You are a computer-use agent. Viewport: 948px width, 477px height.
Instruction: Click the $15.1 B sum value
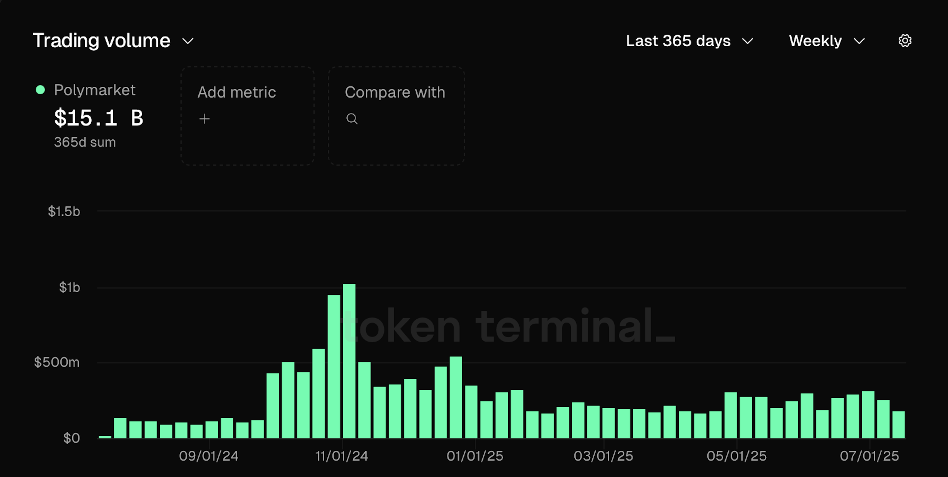point(98,118)
